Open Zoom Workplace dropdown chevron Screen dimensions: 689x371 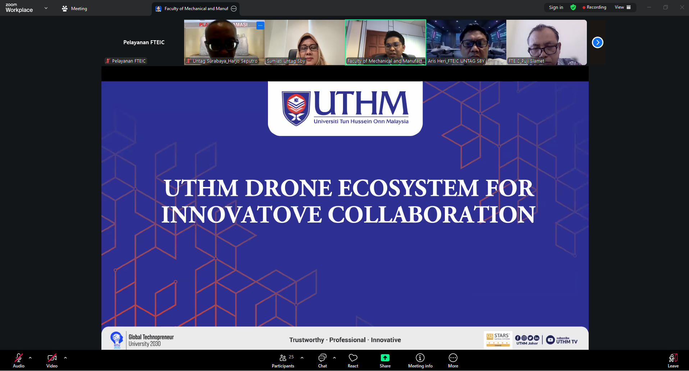point(46,8)
